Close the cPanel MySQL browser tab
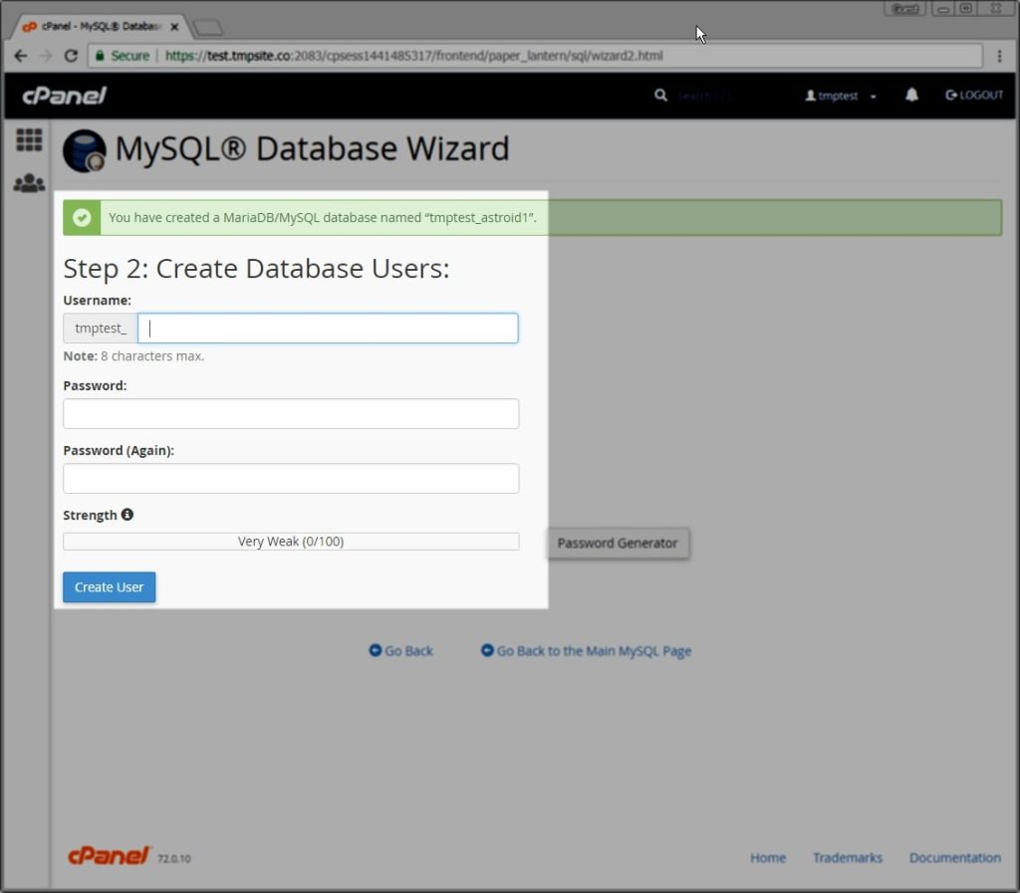The image size is (1020, 893). point(174,27)
